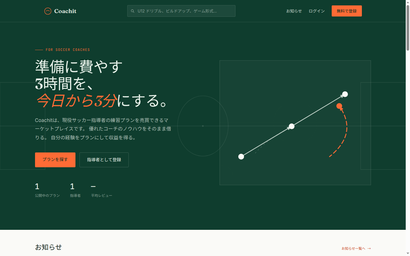The height and width of the screenshot is (256, 410).
Task: Click the 指導者として登録 button
Action: (104, 160)
